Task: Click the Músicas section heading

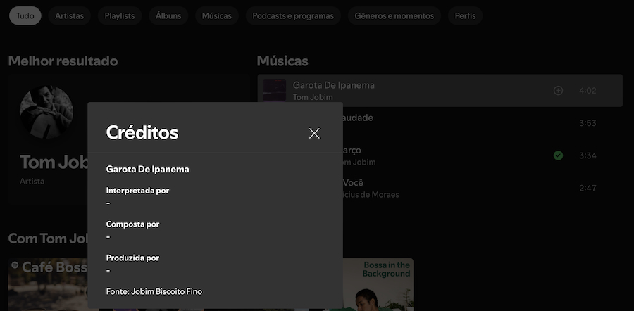Action: 282,61
